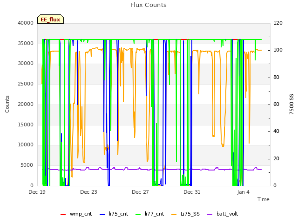298x223 pixels.
Task: Click the 20 right-axis tick label
Action: 276,158
